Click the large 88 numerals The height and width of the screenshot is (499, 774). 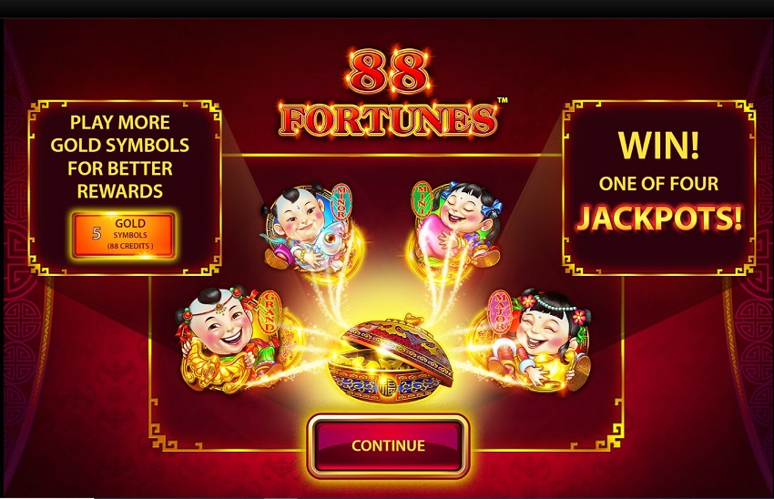coord(389,73)
